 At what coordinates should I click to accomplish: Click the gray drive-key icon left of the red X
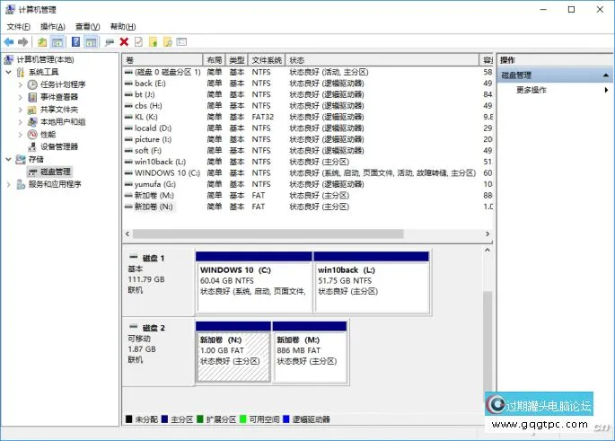[110, 42]
